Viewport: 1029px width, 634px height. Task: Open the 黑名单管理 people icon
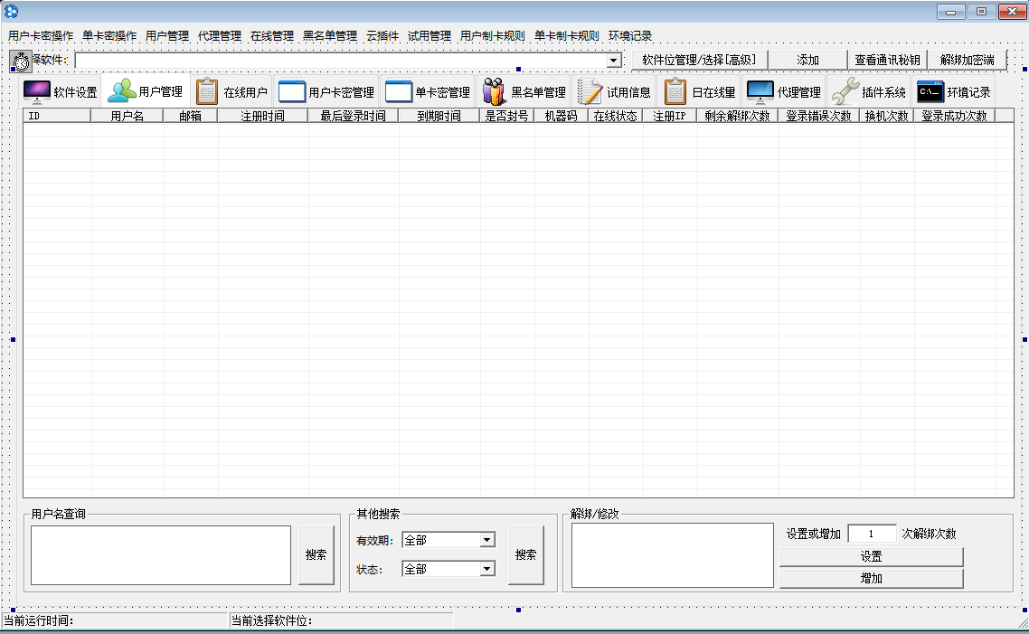(494, 92)
